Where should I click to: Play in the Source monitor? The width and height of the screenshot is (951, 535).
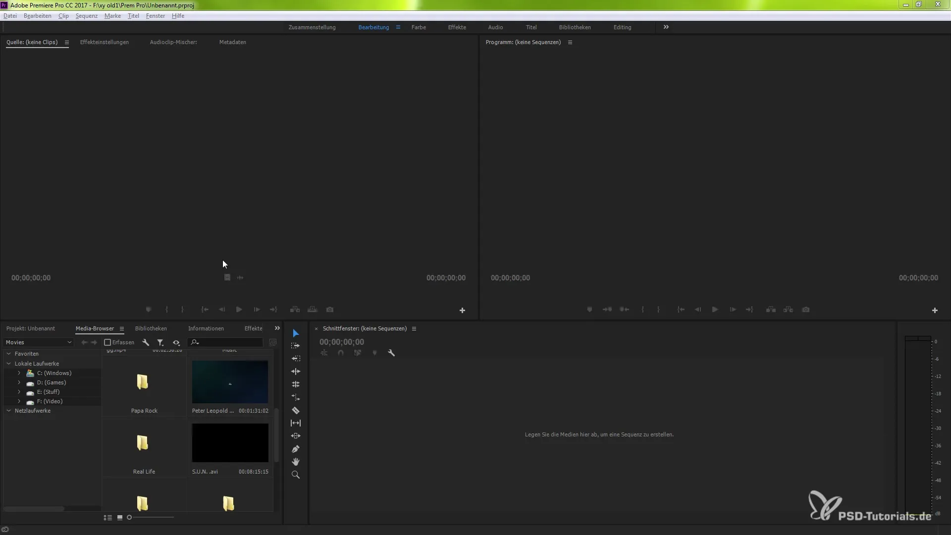(x=239, y=310)
